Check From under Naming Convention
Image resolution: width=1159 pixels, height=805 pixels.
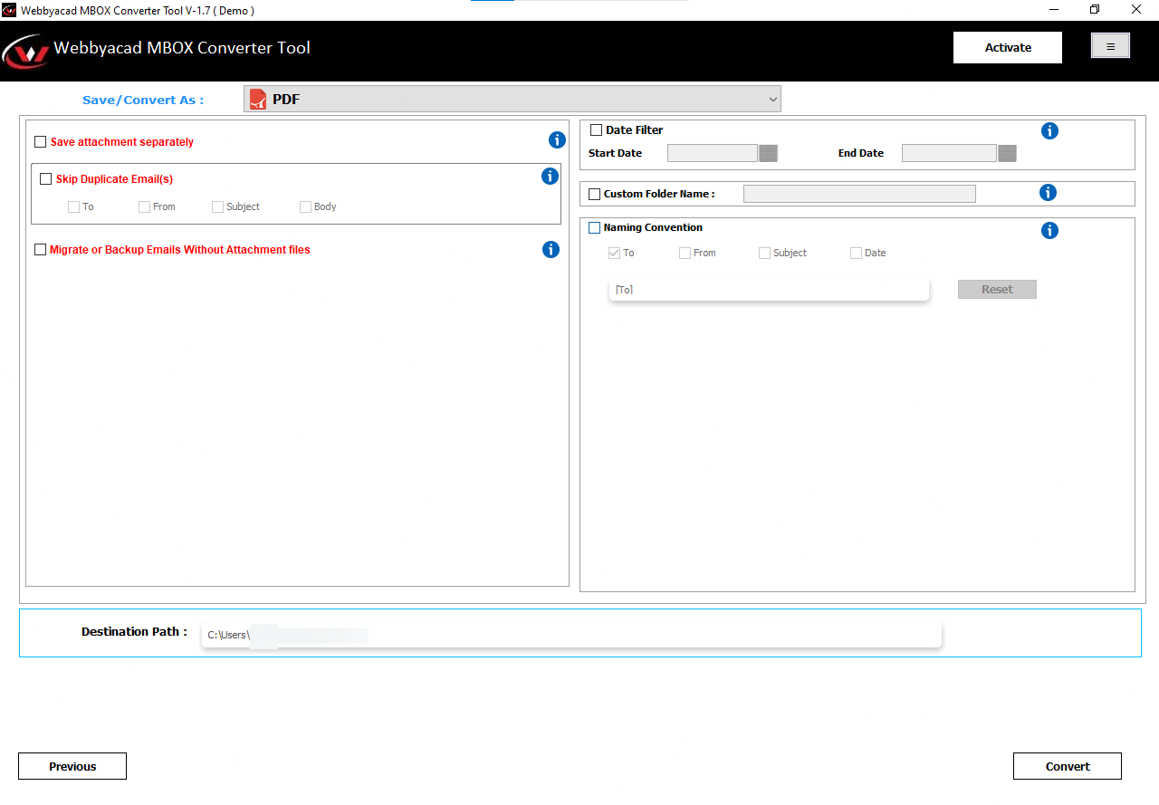[x=685, y=254]
